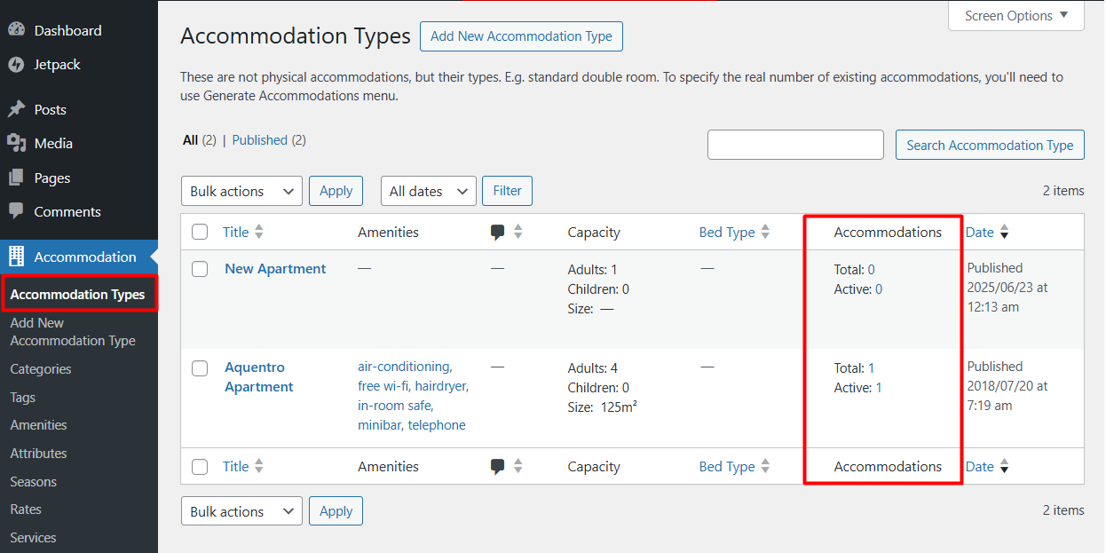Click the free wi-fi amenity link
This screenshot has width=1106, height=553.
383,386
